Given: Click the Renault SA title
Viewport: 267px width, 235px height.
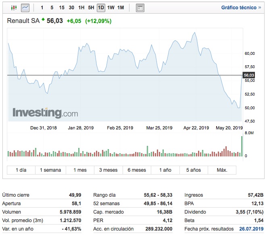Looking at the screenshot, I should [x=23, y=21].
